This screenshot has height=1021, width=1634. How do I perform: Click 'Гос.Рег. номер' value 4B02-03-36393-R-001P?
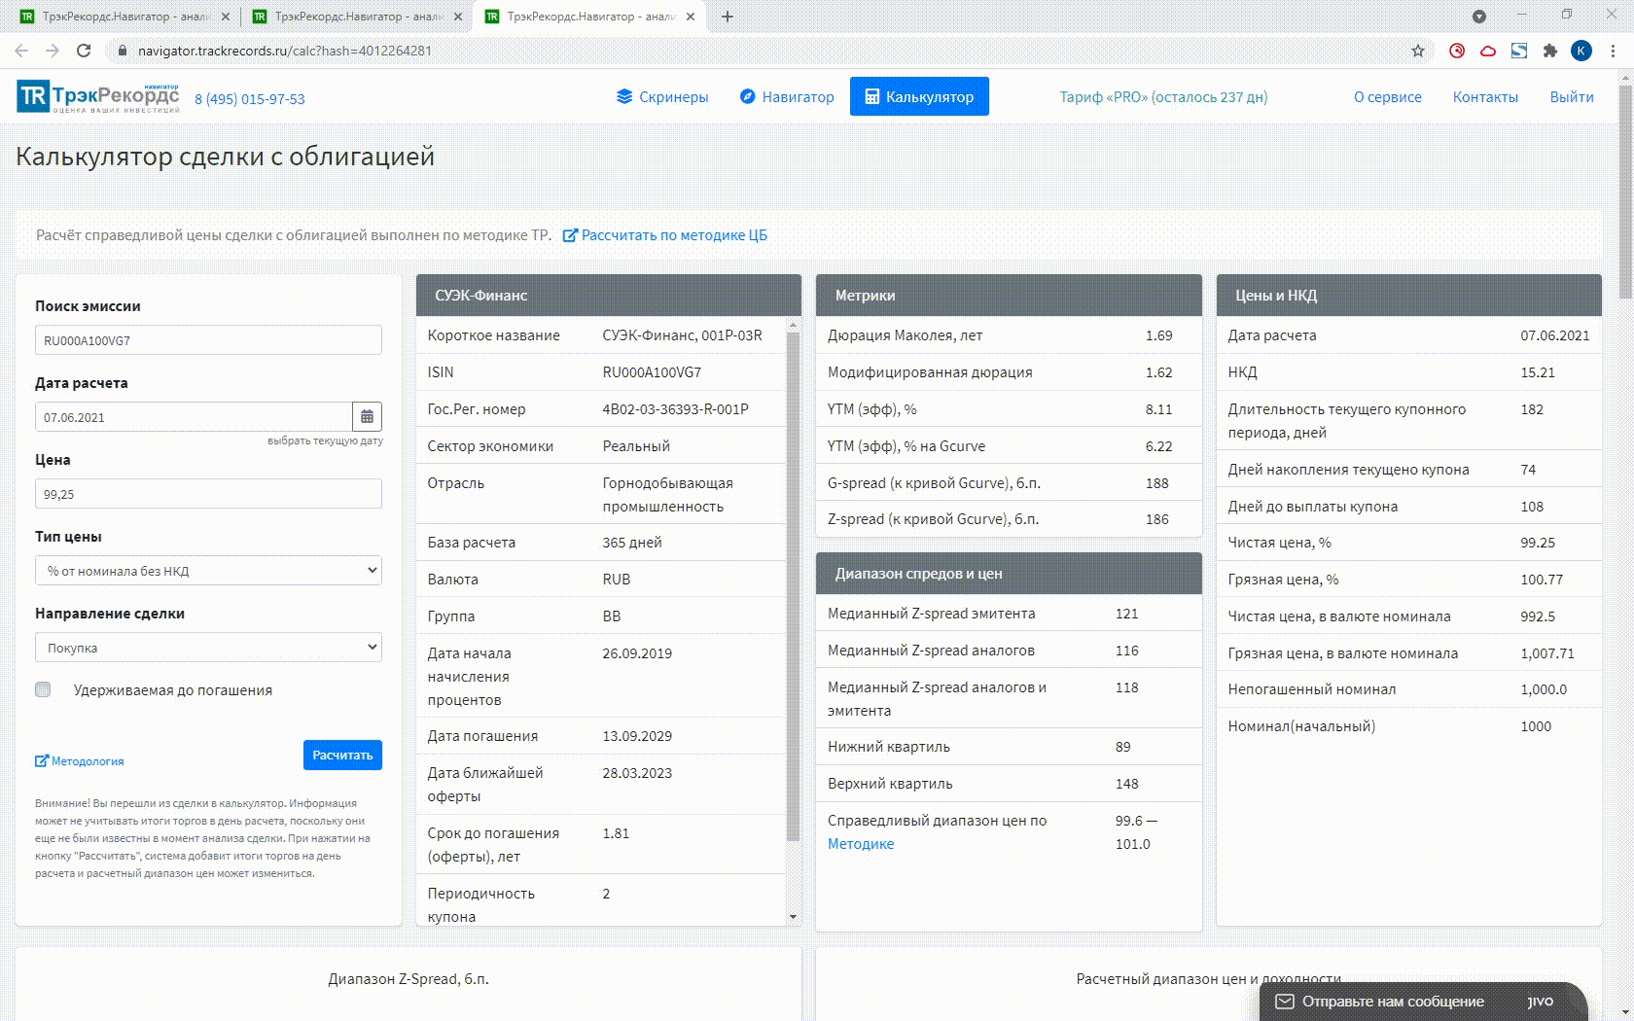coord(675,409)
